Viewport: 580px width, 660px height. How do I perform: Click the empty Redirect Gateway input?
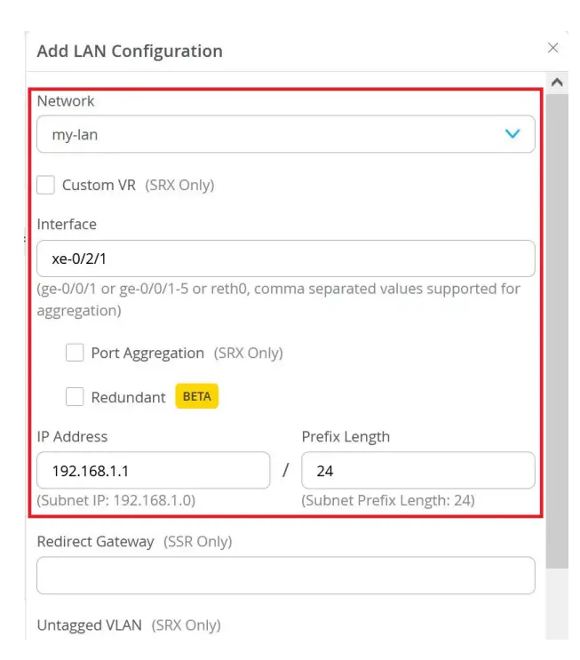click(285, 576)
